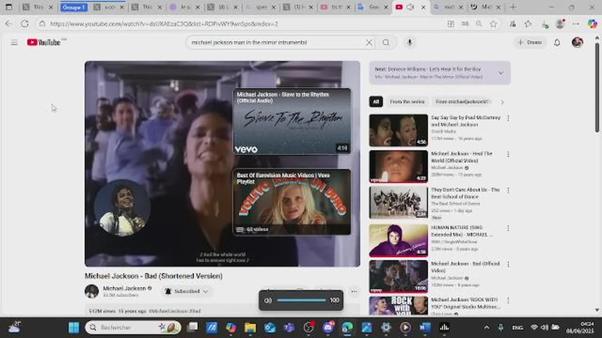The image size is (602, 338).
Task: Open browser profile icon in toolbar
Action: point(560,23)
